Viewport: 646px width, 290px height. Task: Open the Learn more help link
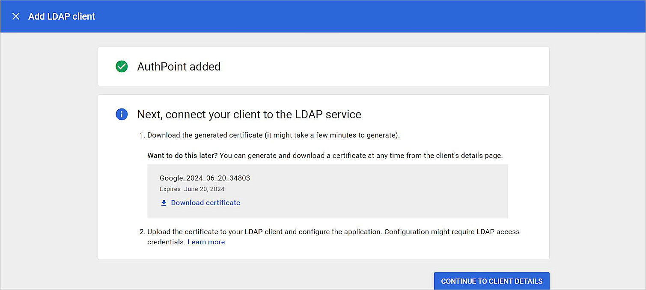tap(206, 242)
